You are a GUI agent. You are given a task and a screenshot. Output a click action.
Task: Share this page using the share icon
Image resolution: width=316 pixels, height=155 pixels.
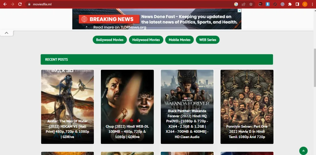coord(243,4)
